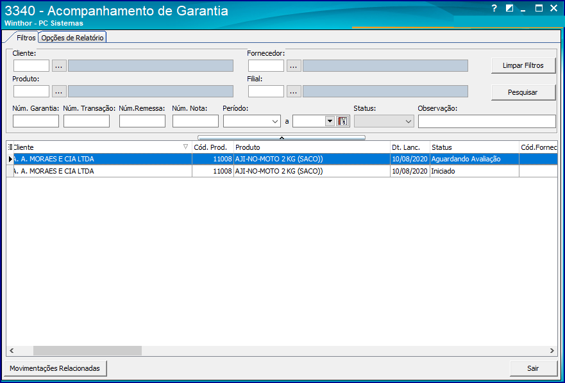
Task: Select client cell in Iniciado row
Action: [103, 172]
